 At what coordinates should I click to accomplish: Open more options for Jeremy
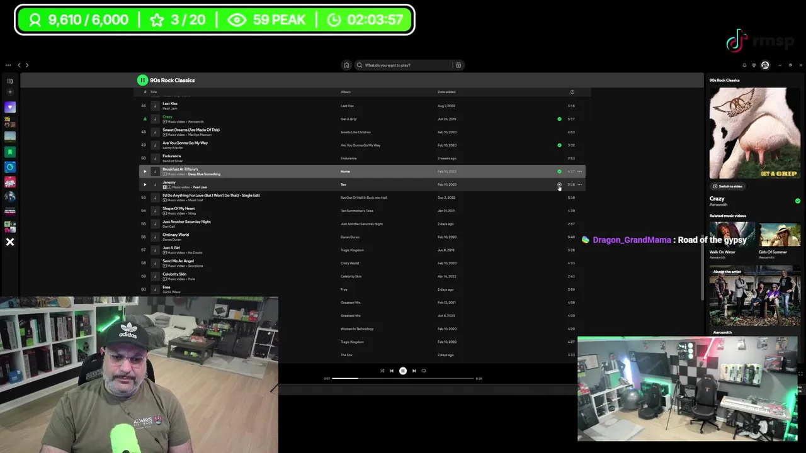(580, 184)
